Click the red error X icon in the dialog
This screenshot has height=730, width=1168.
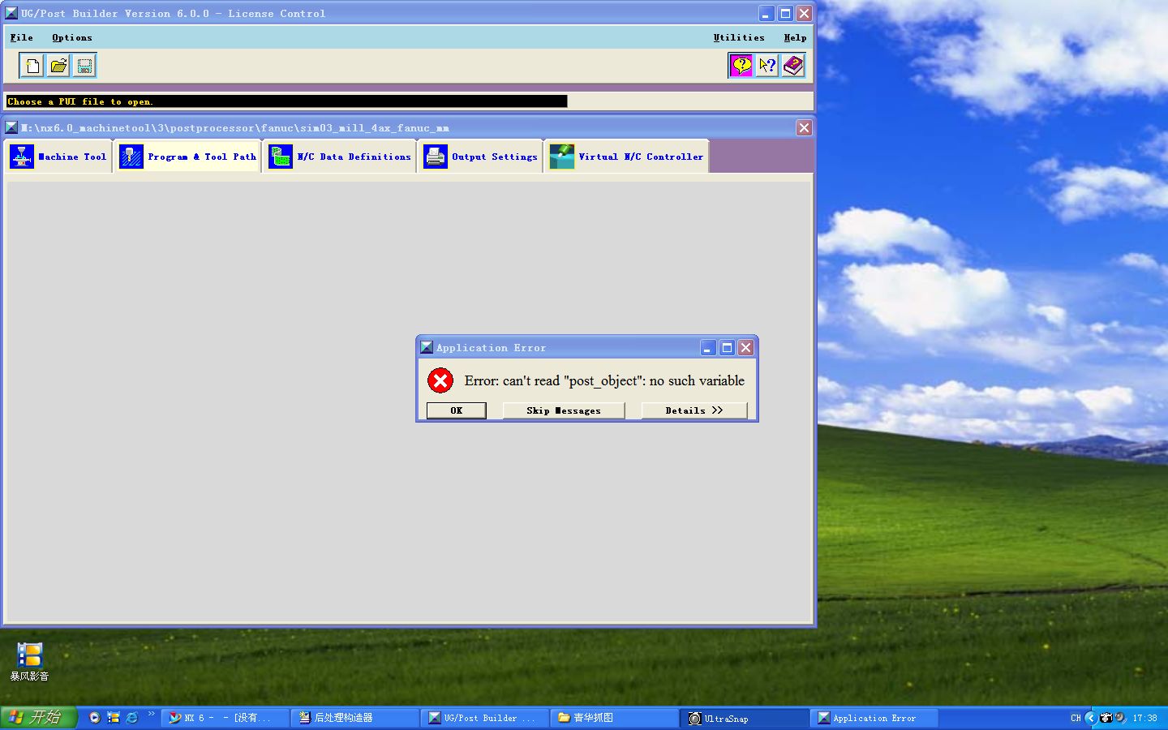(x=440, y=380)
